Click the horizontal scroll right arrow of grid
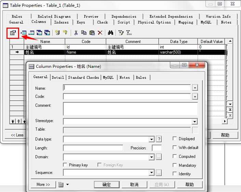The height and width of the screenshot is (192, 241). click(x=225, y=121)
